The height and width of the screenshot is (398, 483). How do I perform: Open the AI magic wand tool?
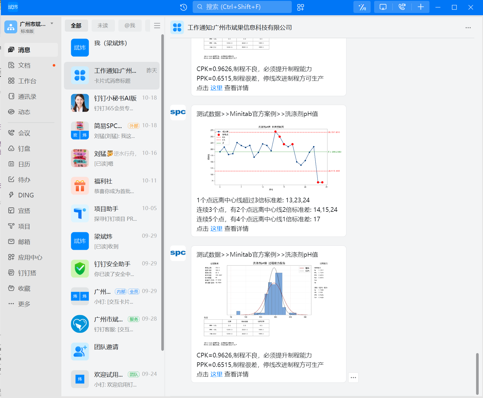tap(362, 7)
